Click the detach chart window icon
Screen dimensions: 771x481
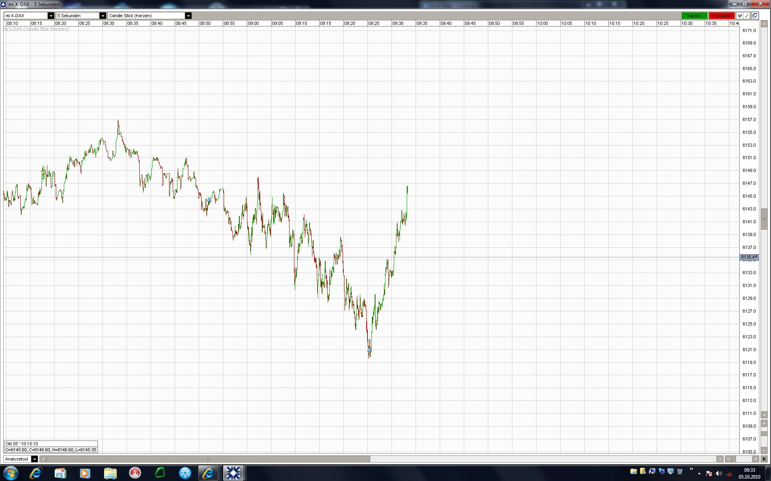pyautogui.click(x=755, y=16)
